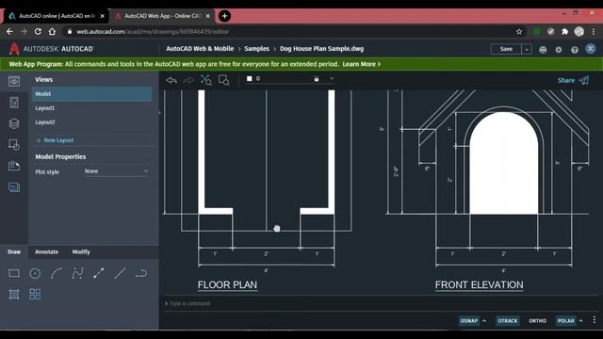Select the Model view
Viewport: 603px width, 339px height.
click(x=91, y=94)
